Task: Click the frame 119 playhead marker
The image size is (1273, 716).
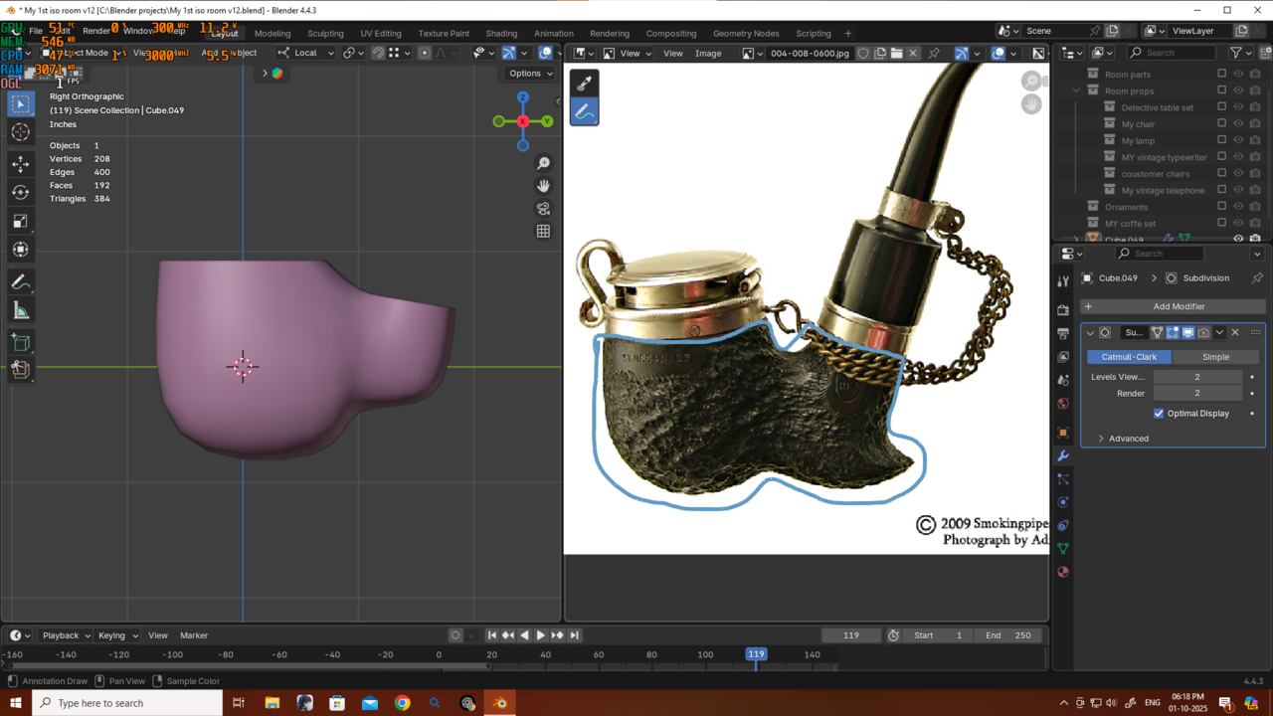Action: 756,654
